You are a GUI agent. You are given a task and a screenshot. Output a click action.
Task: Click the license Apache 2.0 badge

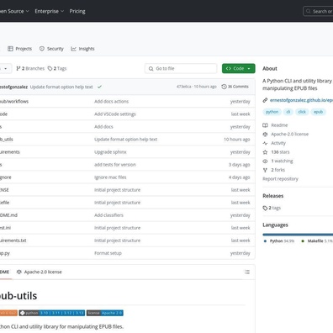point(105,313)
